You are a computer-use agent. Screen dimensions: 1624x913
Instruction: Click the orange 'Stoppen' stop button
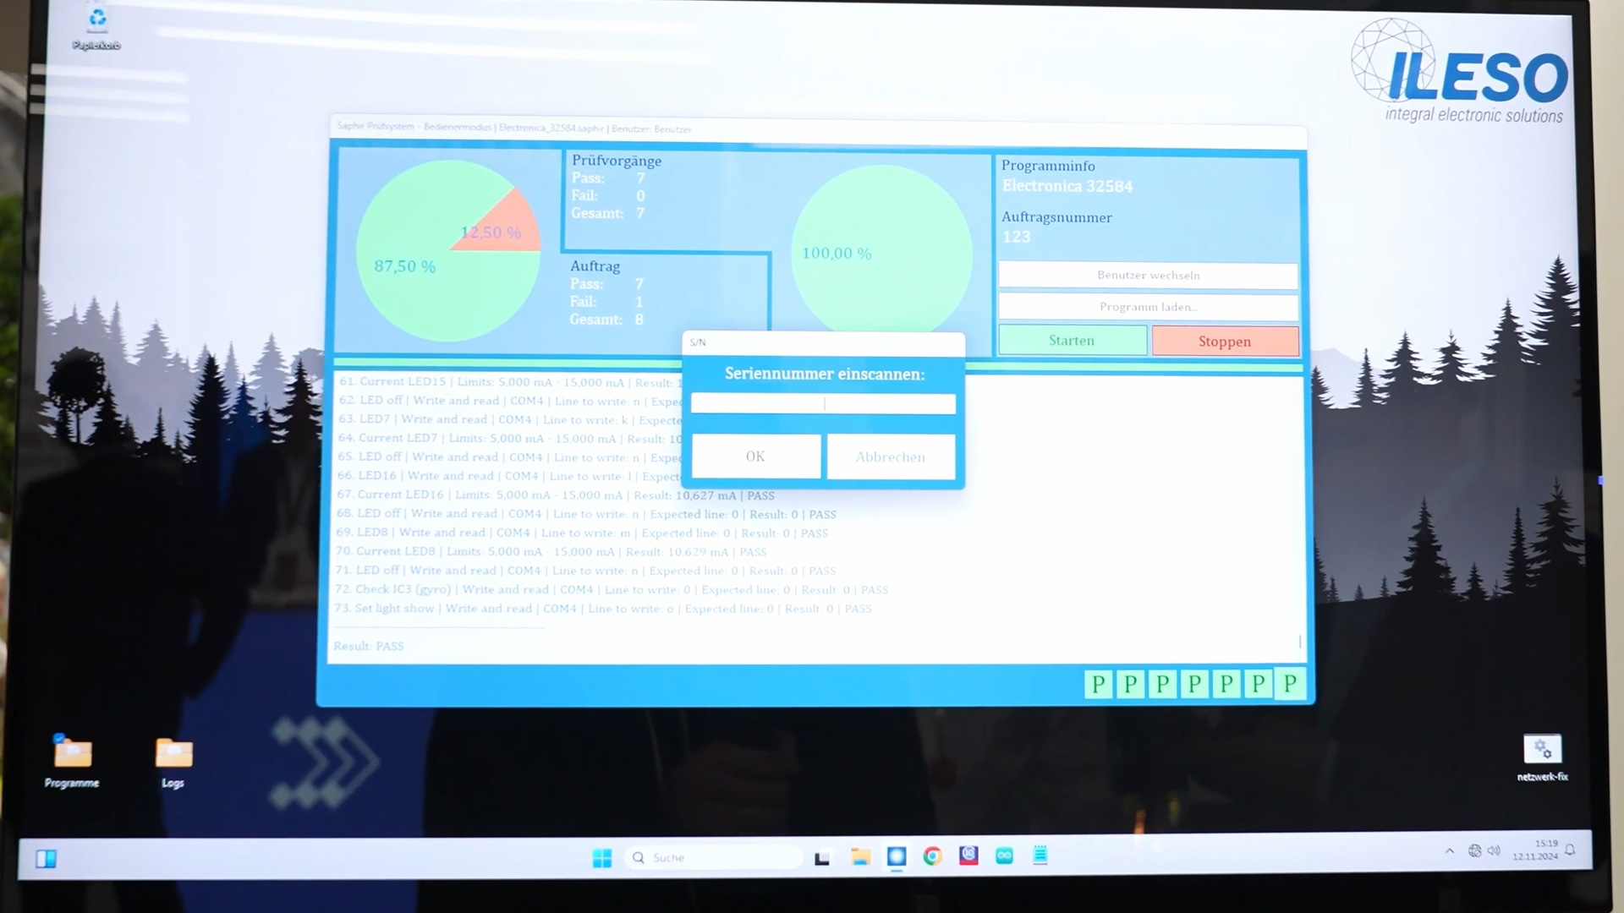click(1225, 340)
